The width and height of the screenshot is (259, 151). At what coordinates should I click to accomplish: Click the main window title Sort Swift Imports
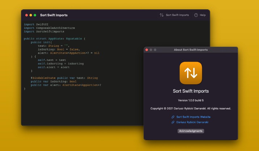click(x=54, y=15)
